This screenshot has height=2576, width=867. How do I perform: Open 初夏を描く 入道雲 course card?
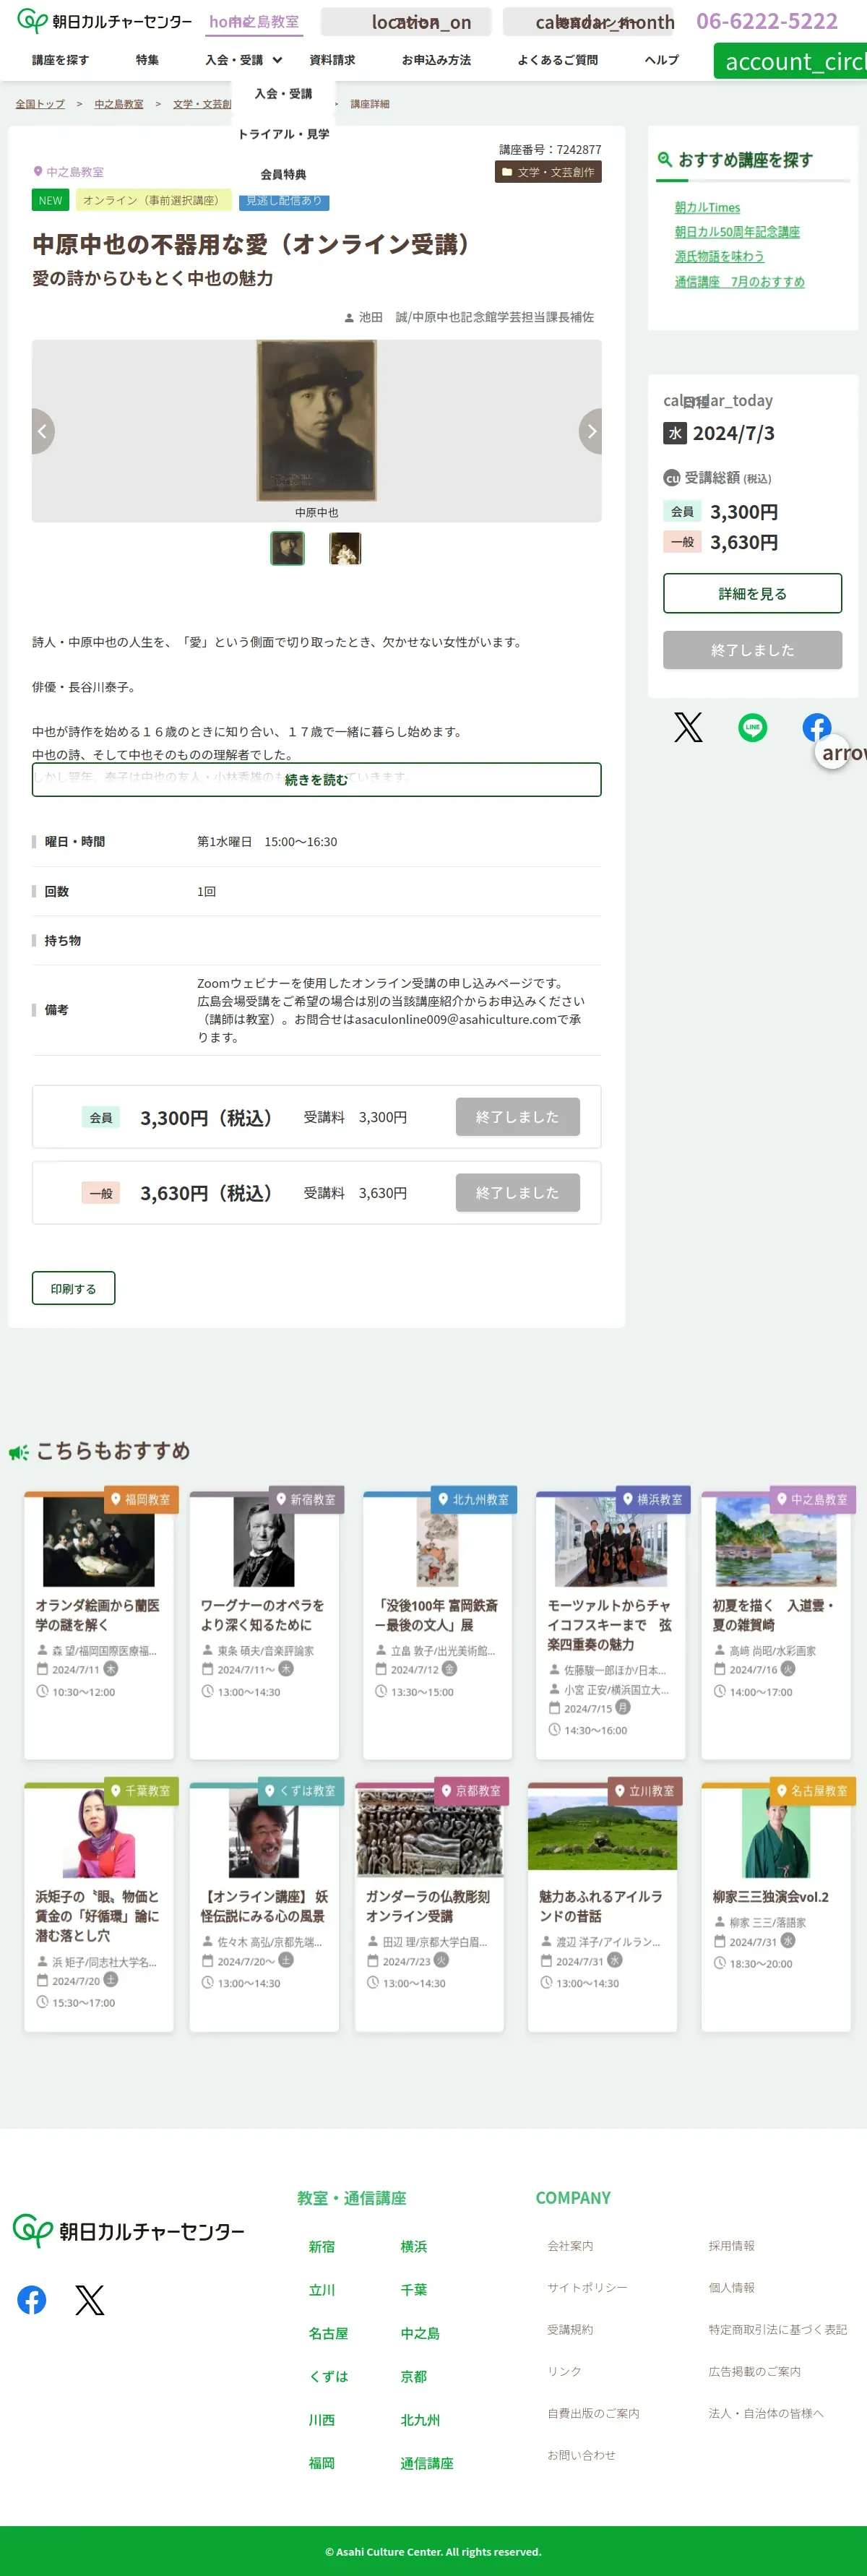(x=776, y=1625)
